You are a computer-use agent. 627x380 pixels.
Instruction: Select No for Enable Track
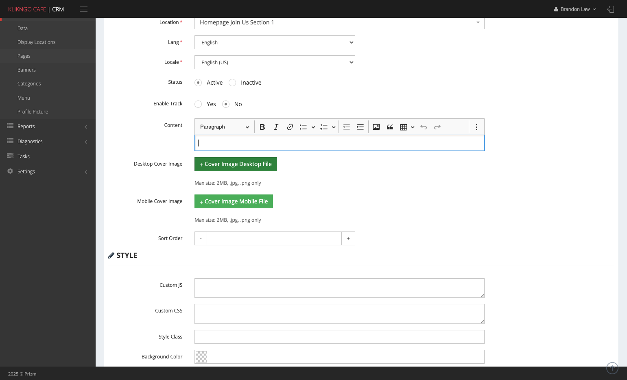[x=226, y=104]
